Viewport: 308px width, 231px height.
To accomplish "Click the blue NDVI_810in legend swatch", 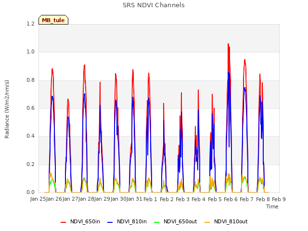I will pyautogui.click(x=110, y=222).
